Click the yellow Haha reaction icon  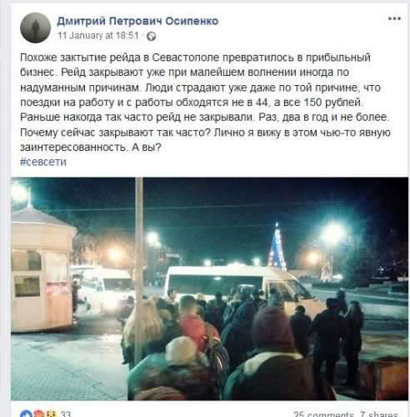tap(50, 414)
